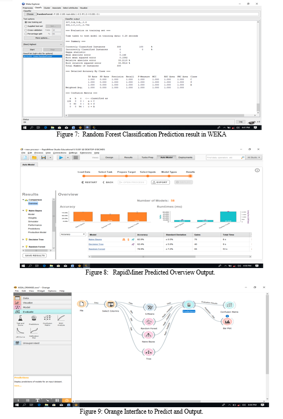
Task: Select the k-Means node on the canvas
Action: 150,307
